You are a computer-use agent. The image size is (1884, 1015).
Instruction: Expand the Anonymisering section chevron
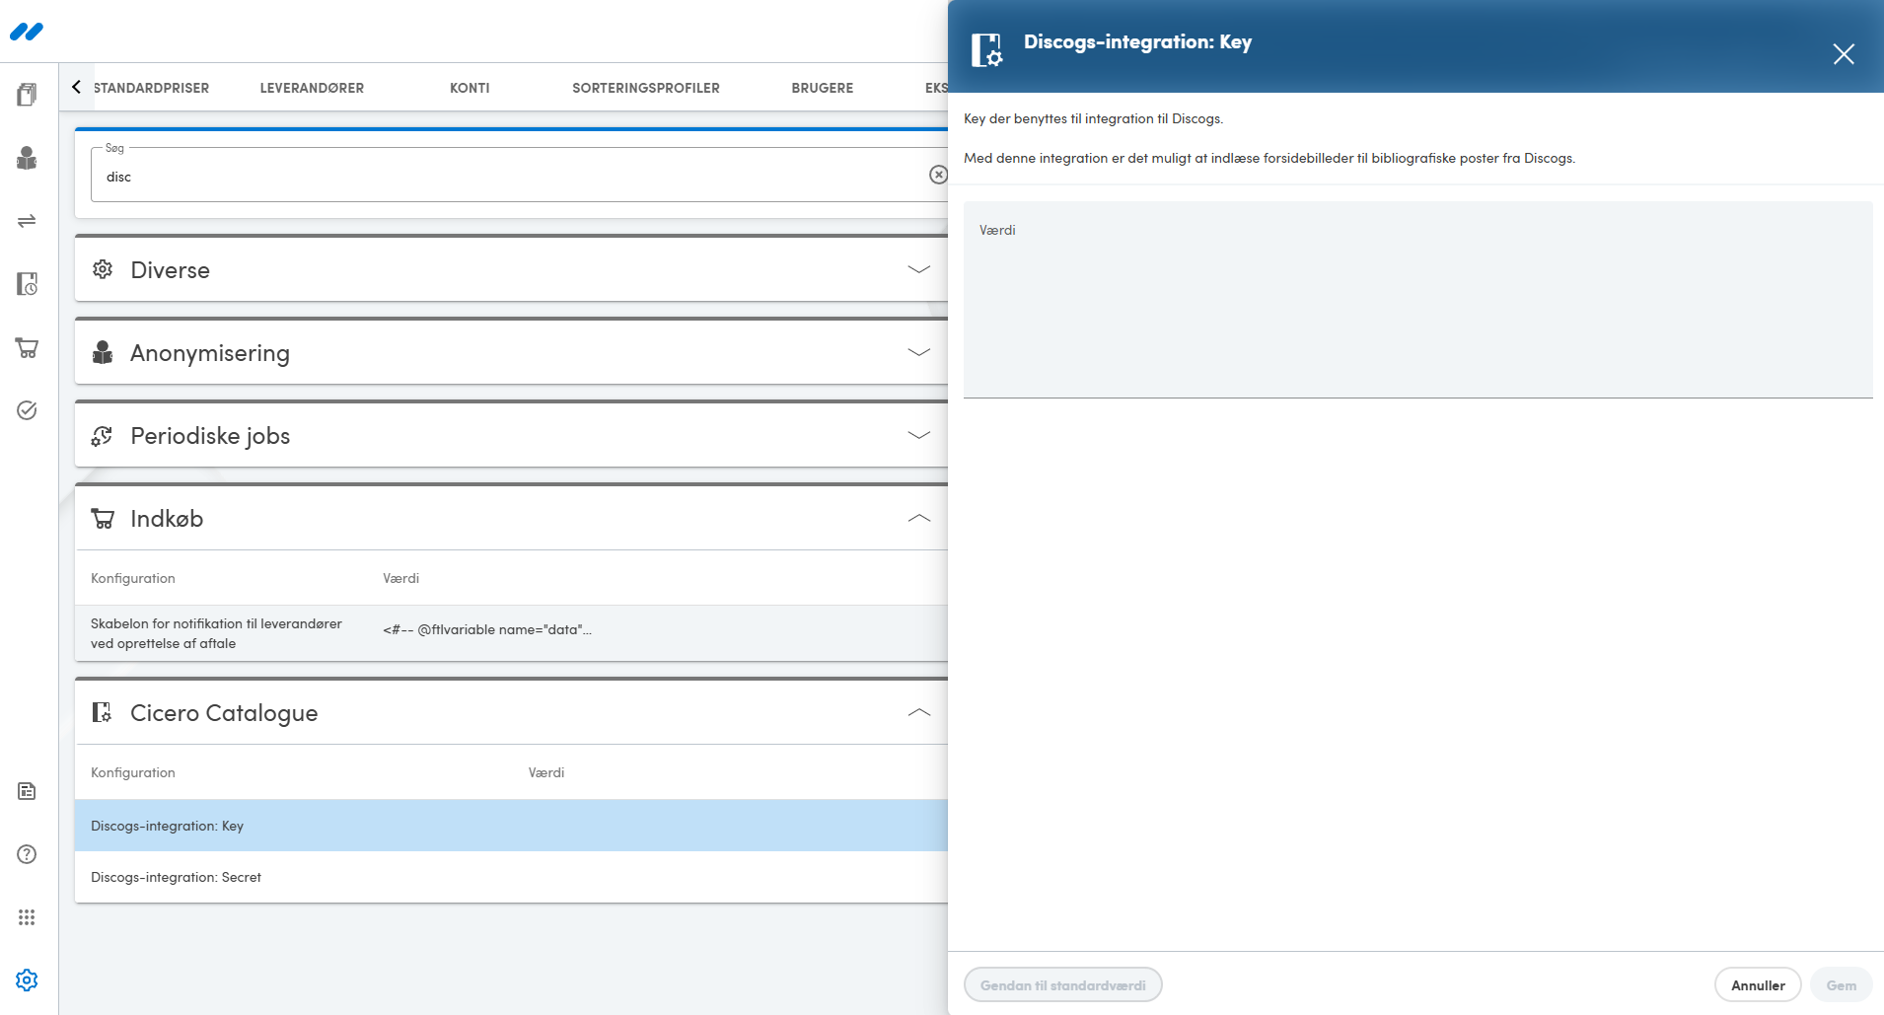tap(919, 352)
